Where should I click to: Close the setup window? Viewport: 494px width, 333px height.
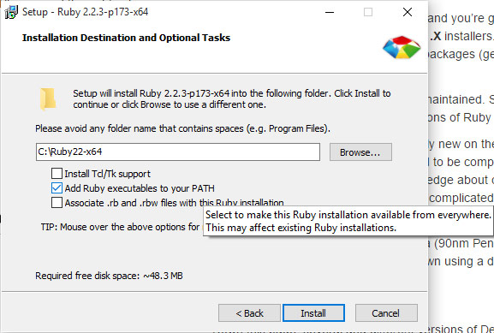tap(408, 12)
